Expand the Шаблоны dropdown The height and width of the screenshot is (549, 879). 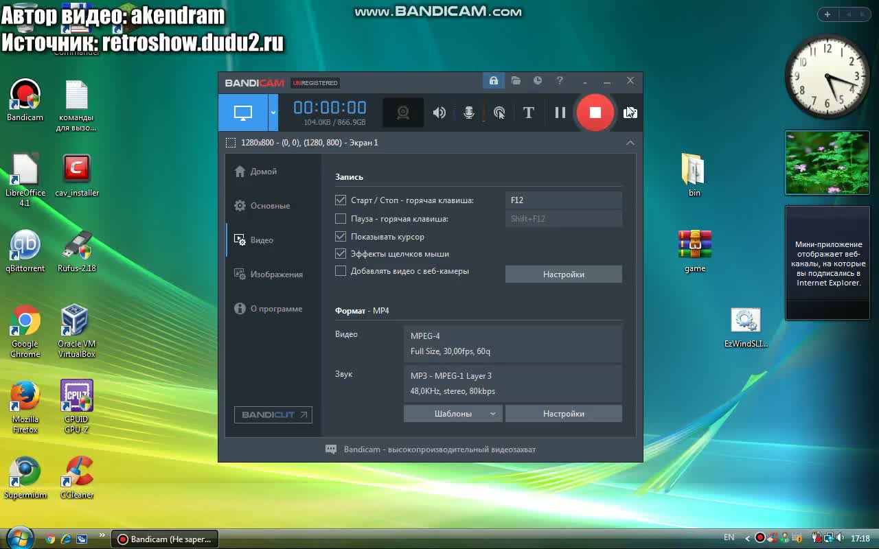pyautogui.click(x=453, y=414)
